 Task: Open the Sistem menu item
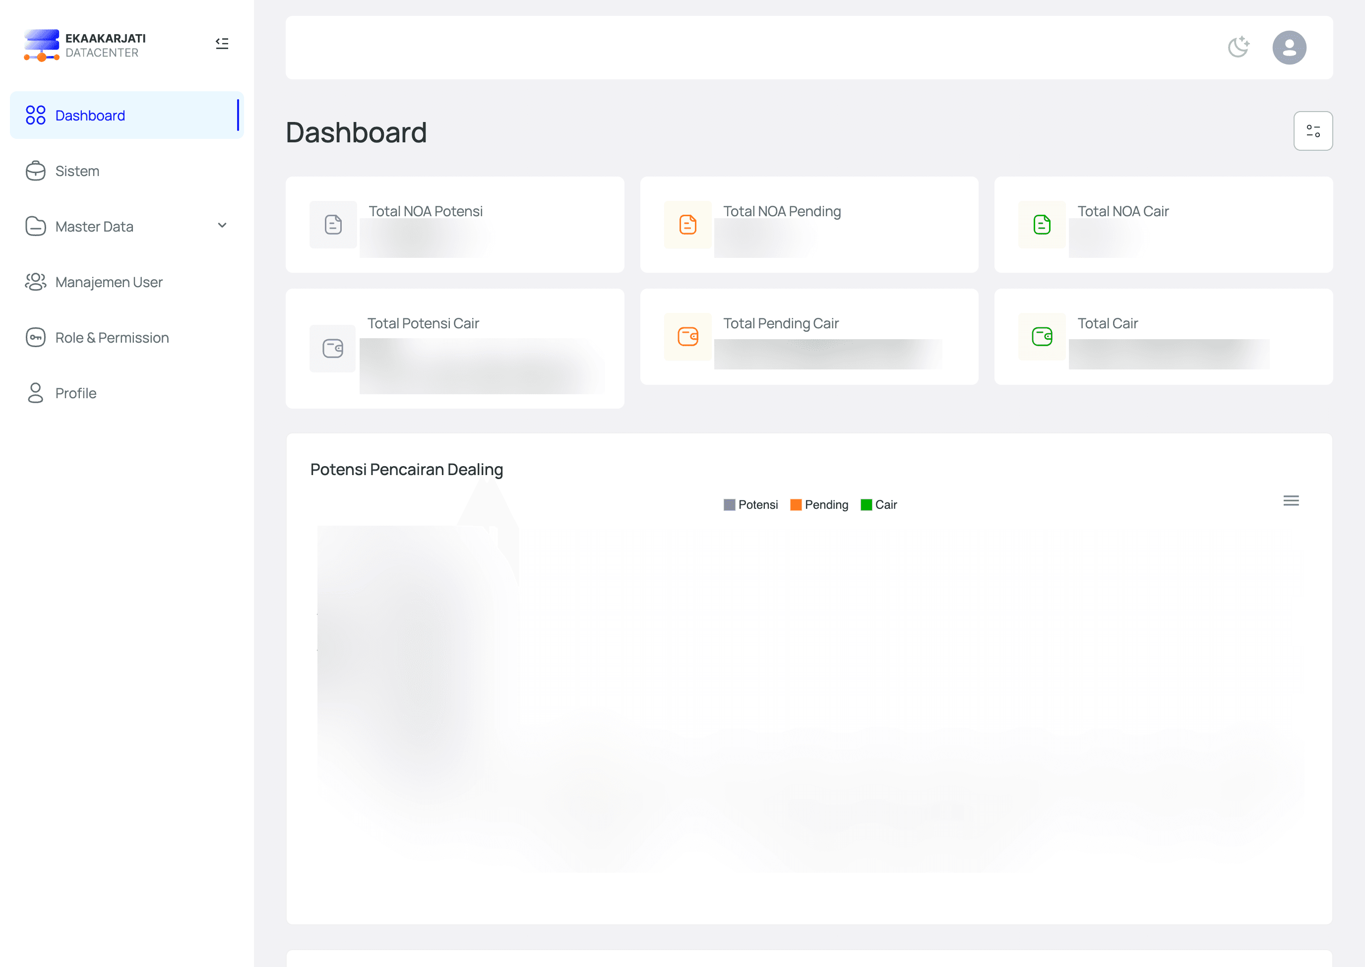coord(127,171)
